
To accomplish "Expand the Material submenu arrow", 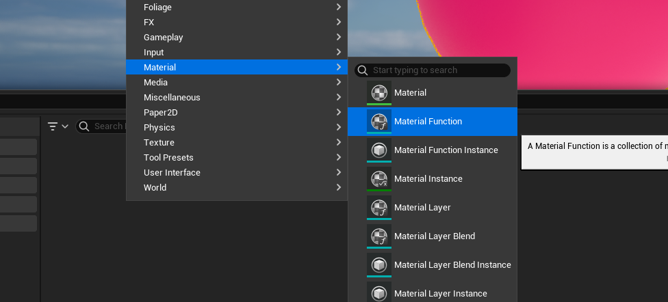I will 339,67.
